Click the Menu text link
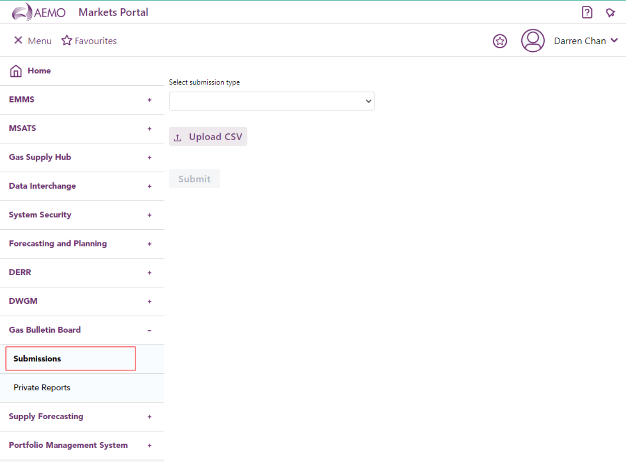Screen dimensions: 626x462 [x=40, y=41]
